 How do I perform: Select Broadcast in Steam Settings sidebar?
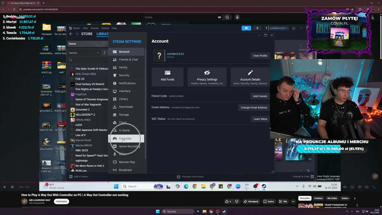[126, 170]
